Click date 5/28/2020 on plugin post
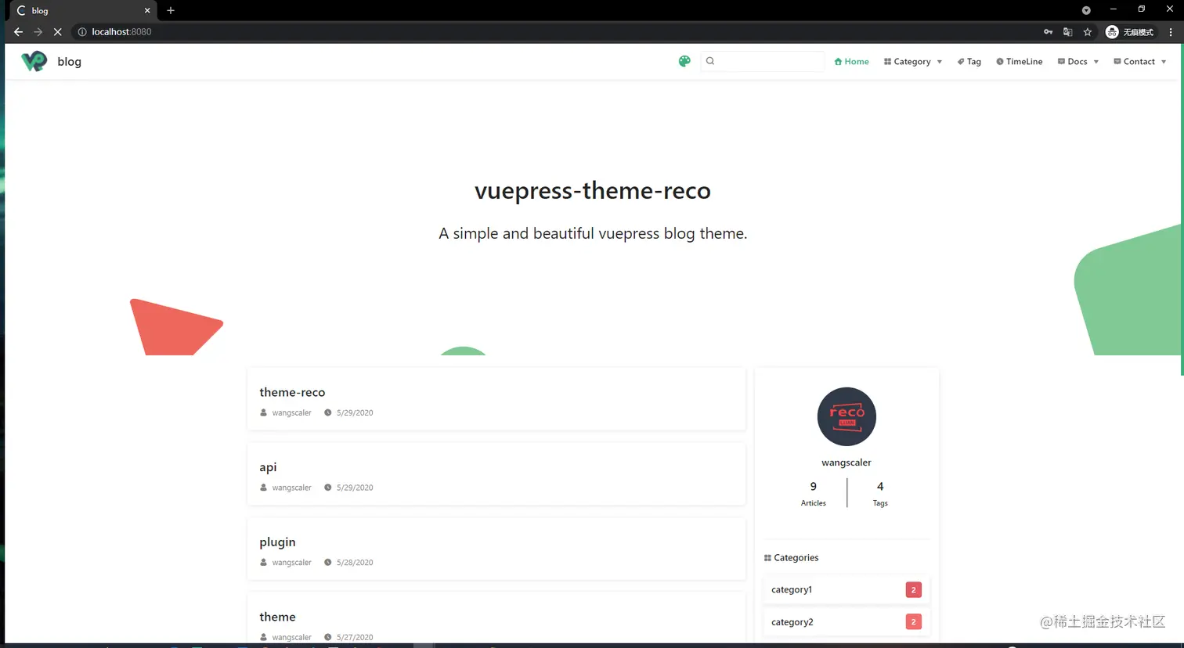The height and width of the screenshot is (648, 1184). point(355,562)
